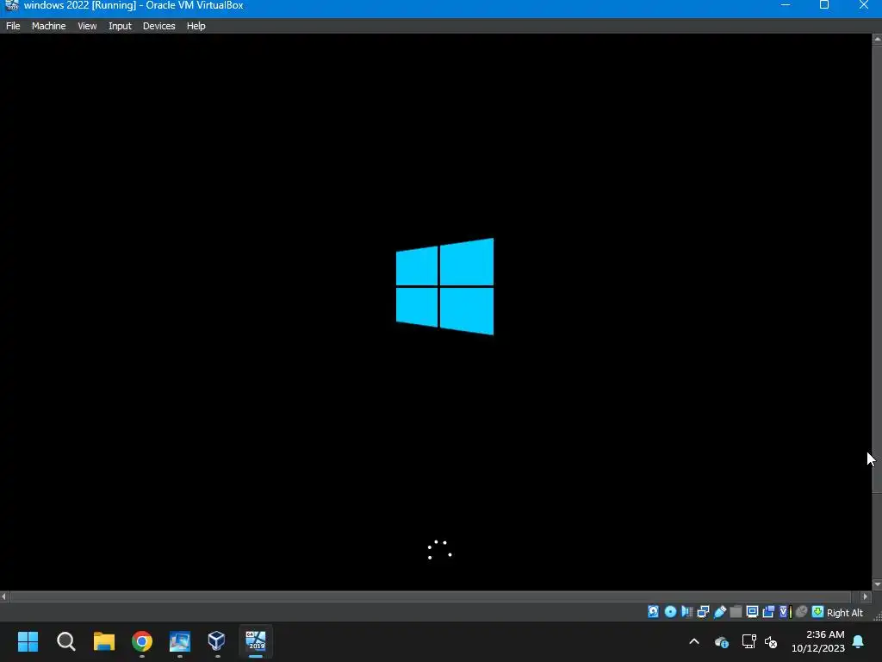This screenshot has width=882, height=662.
Task: Open the Help menu
Action: coord(196,26)
